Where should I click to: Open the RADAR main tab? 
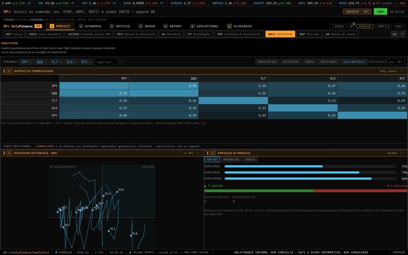tap(147, 26)
